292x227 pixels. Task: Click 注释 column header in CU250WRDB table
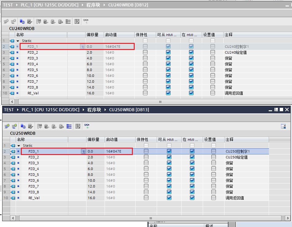247,140
